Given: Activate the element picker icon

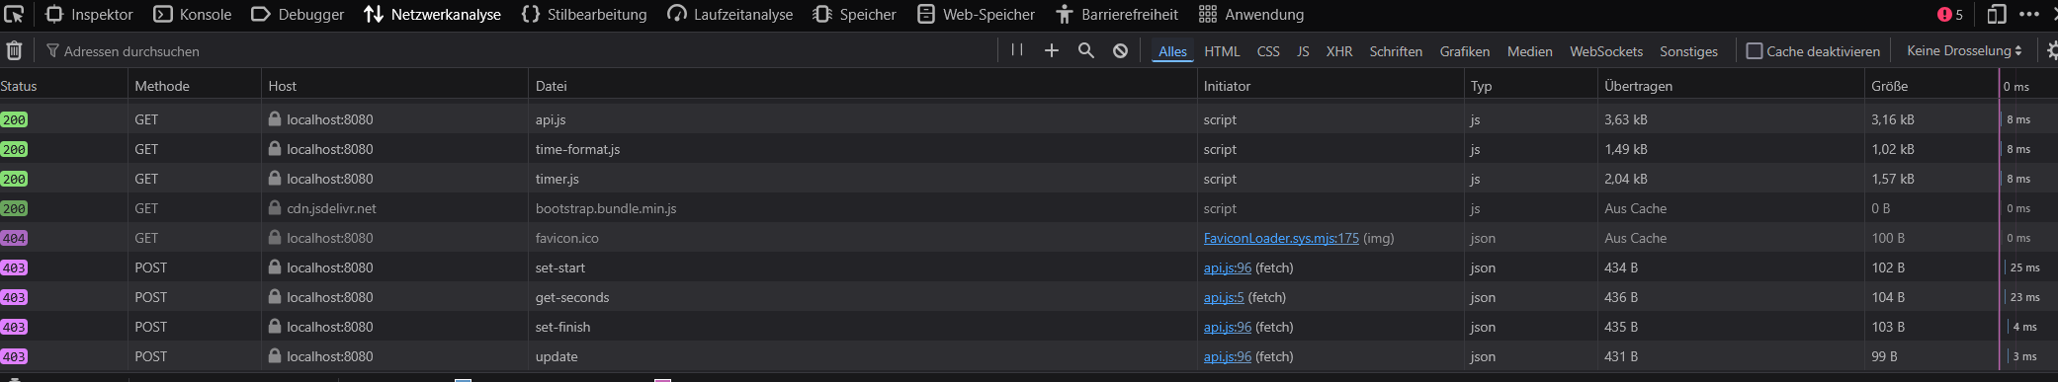Looking at the screenshot, I should click(x=14, y=14).
